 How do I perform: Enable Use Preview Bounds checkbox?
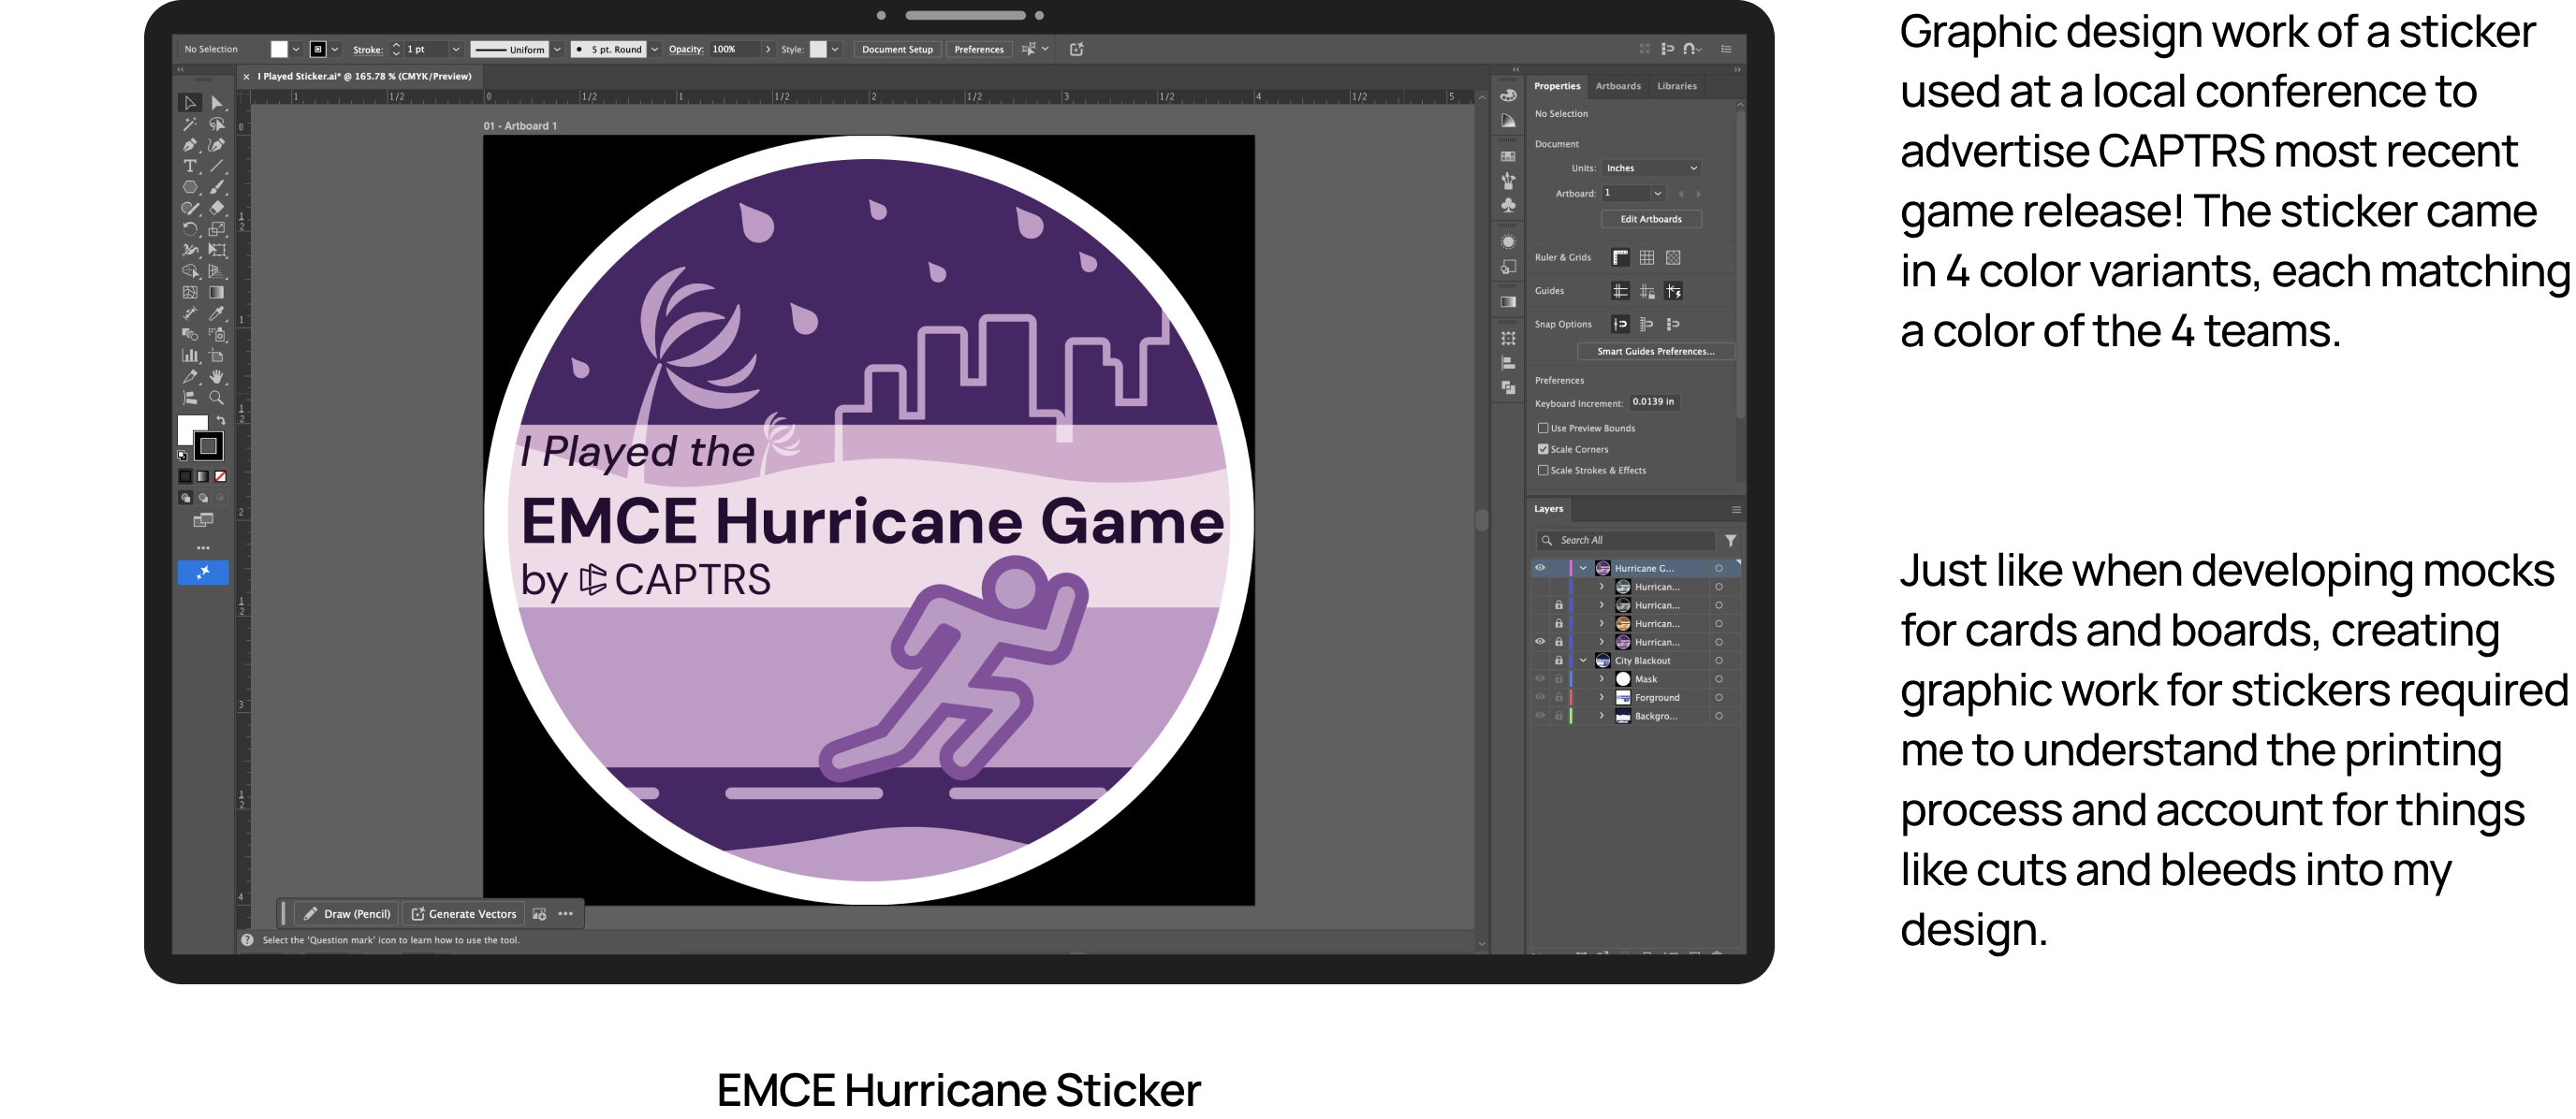(1543, 428)
